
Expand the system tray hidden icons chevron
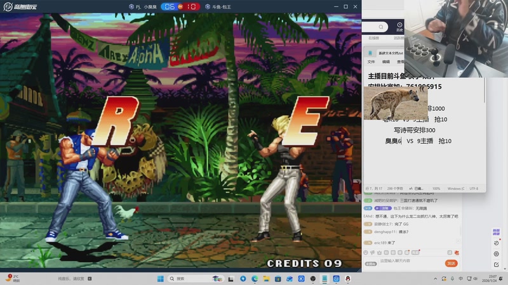pos(435,279)
